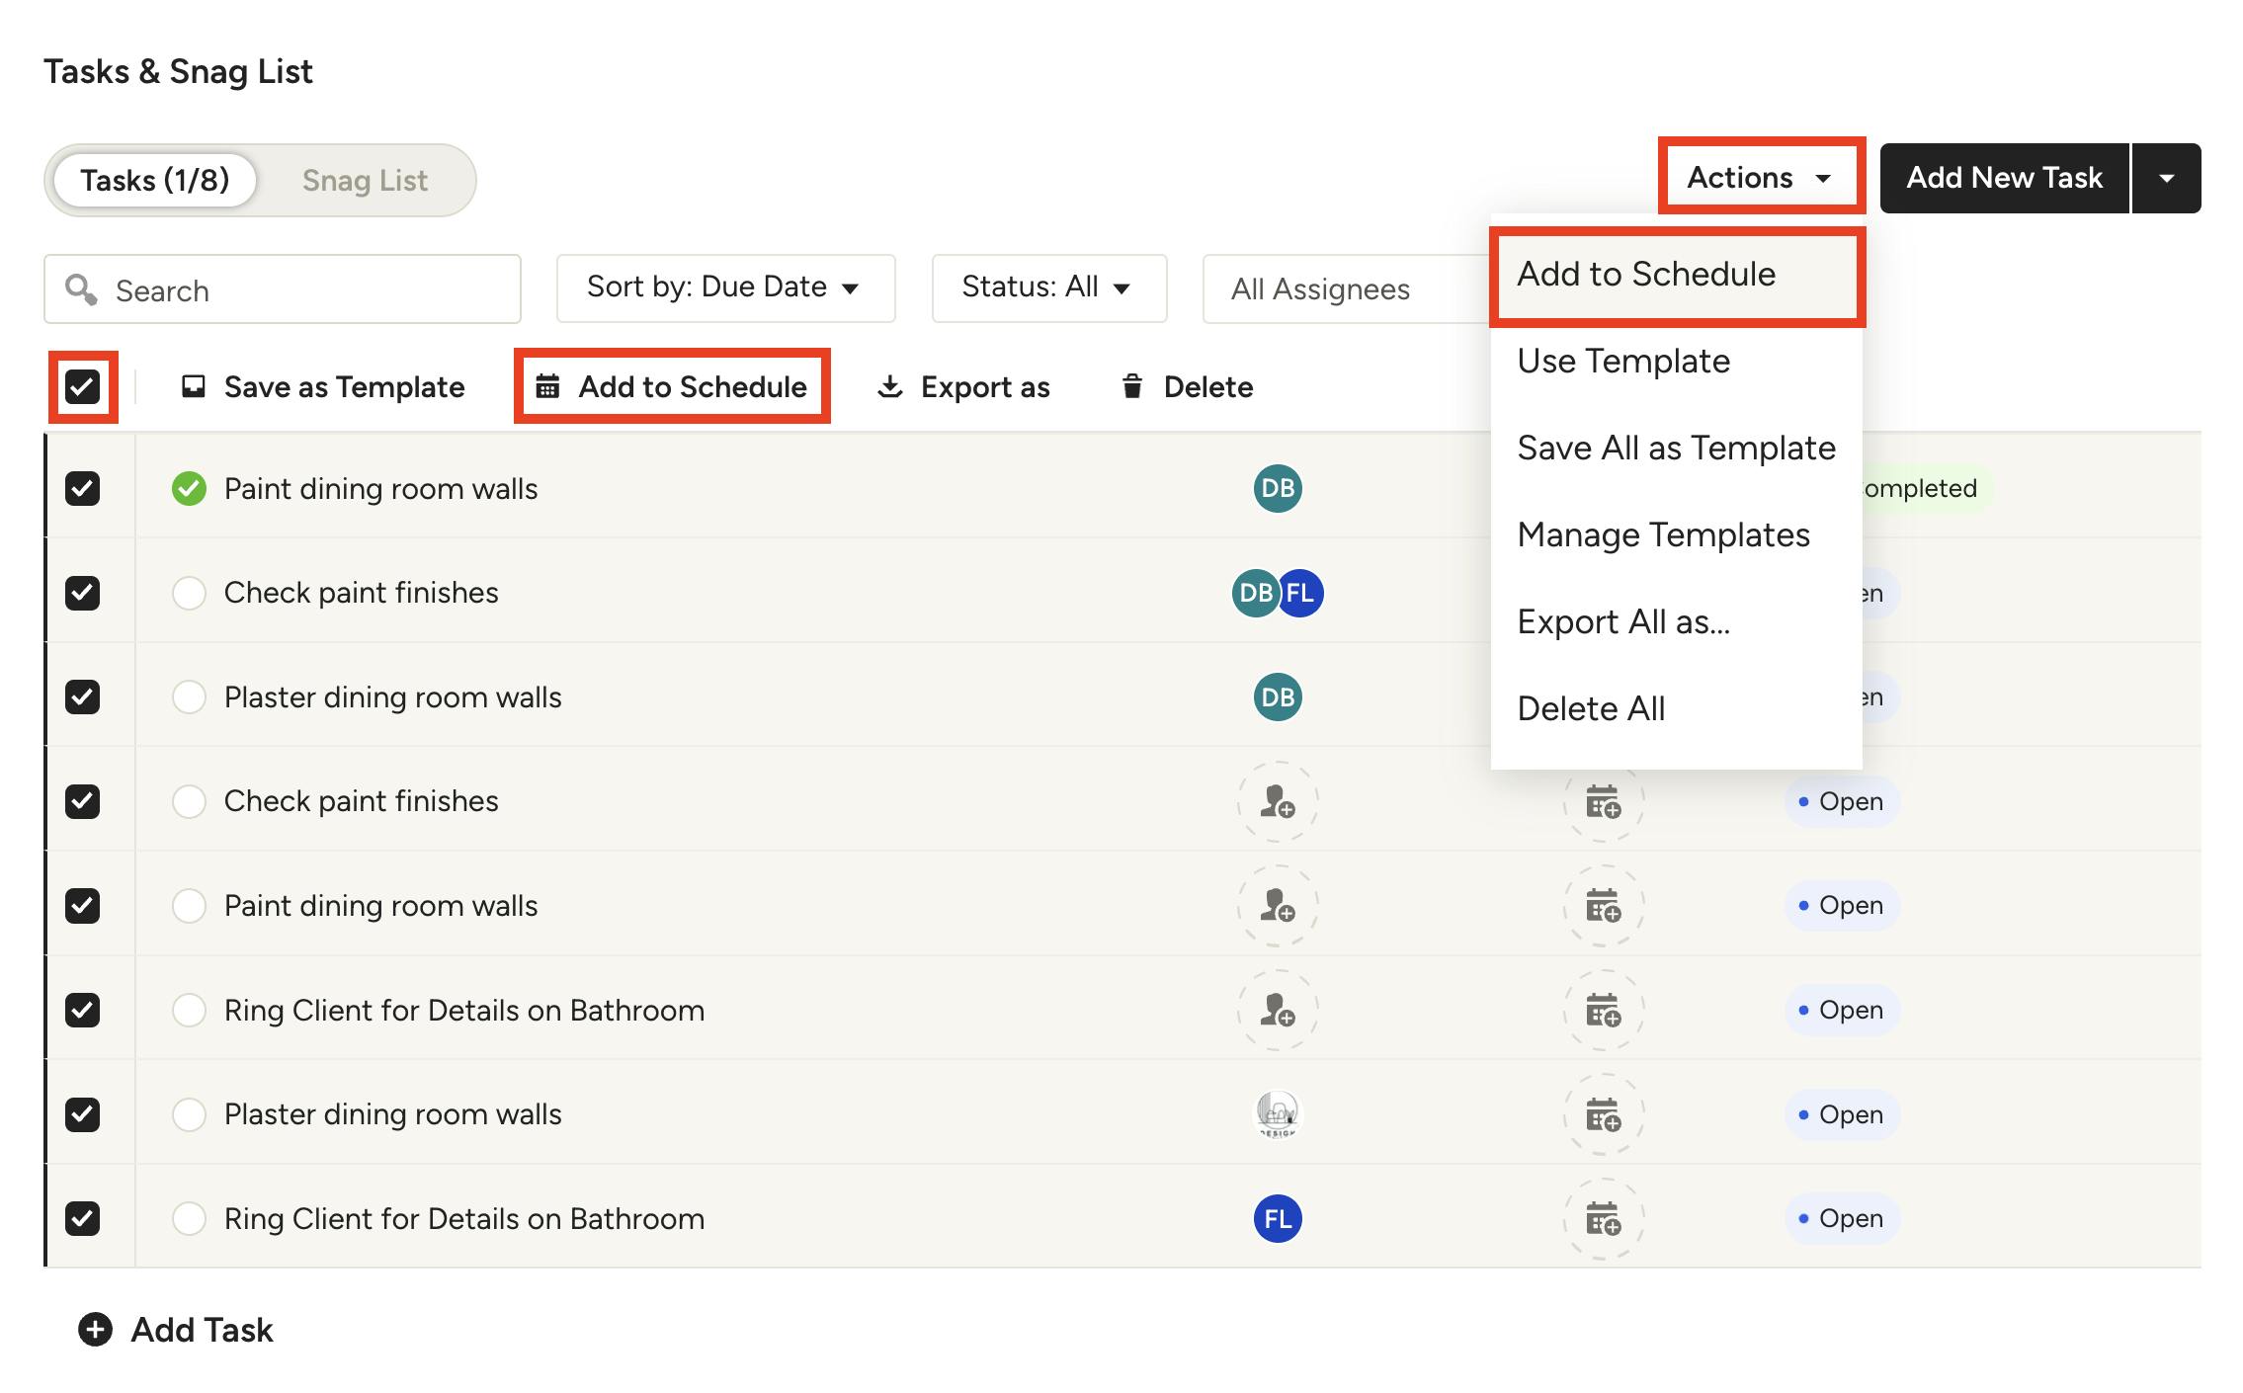Click the Export as download icon
2243x1393 pixels.
[x=890, y=386]
